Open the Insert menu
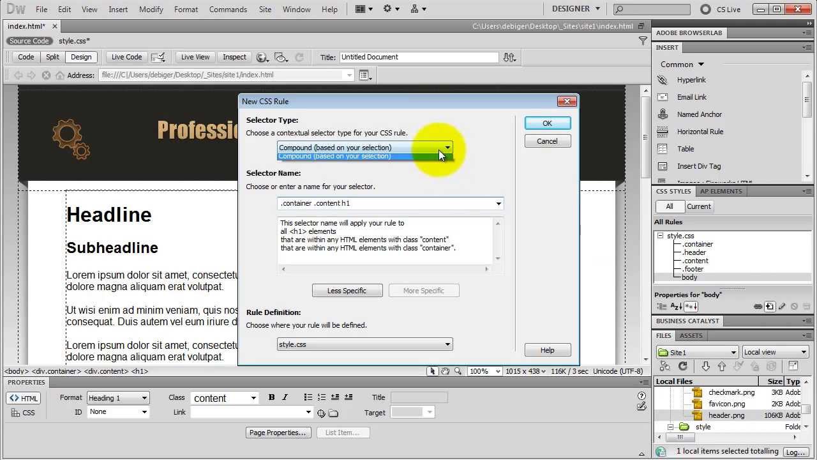 pyautogui.click(x=118, y=10)
